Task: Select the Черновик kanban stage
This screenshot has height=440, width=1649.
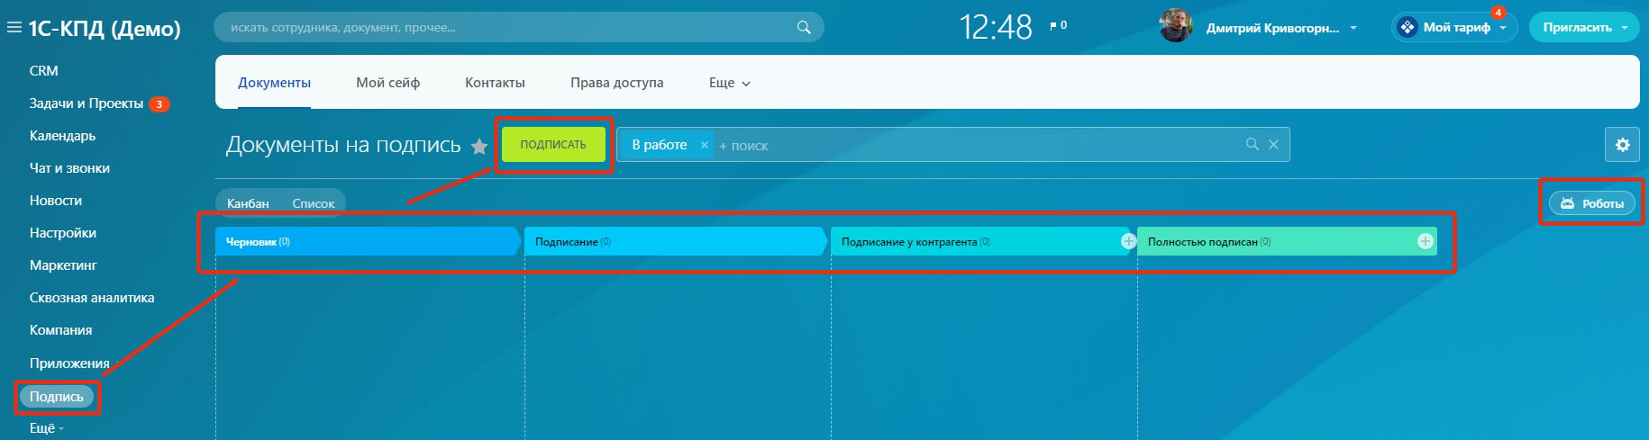Action: (x=368, y=241)
